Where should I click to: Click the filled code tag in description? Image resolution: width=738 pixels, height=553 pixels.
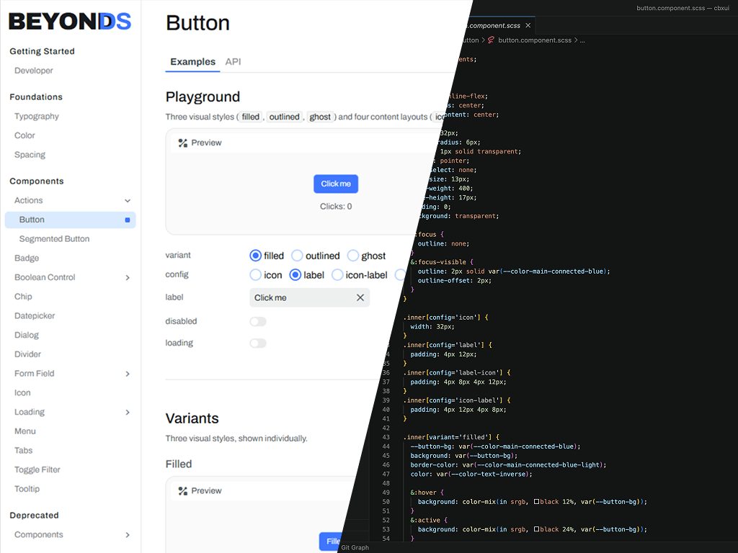[250, 117]
